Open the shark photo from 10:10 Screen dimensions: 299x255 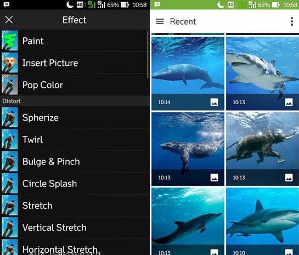[x=262, y=221]
